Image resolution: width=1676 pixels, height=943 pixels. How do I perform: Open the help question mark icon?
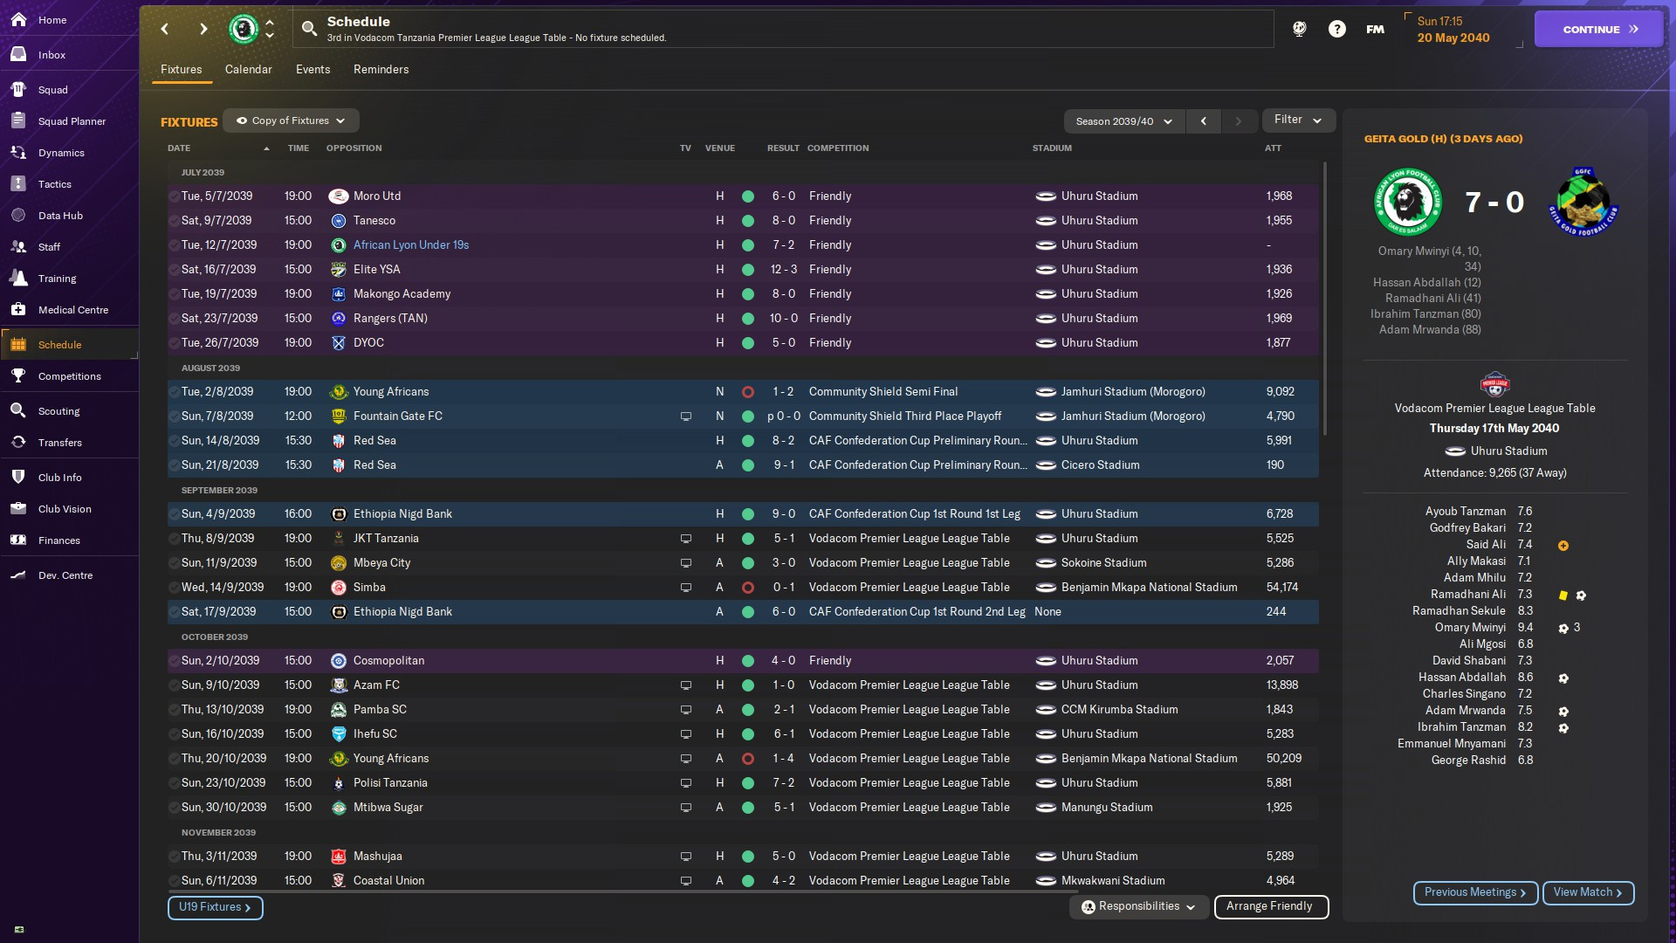tap(1336, 29)
